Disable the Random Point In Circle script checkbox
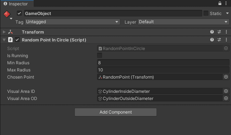Image resolution: width=231 pixels, height=135 pixels. click(x=17, y=40)
